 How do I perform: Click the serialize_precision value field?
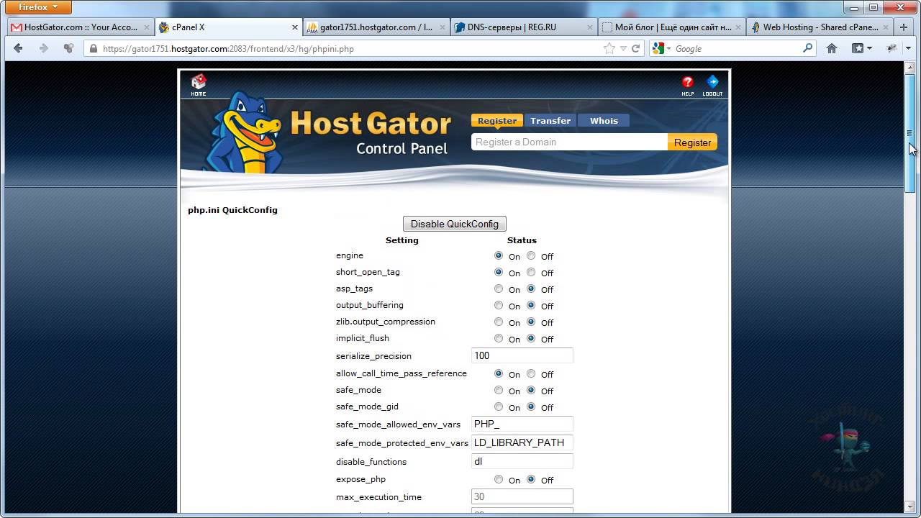522,355
